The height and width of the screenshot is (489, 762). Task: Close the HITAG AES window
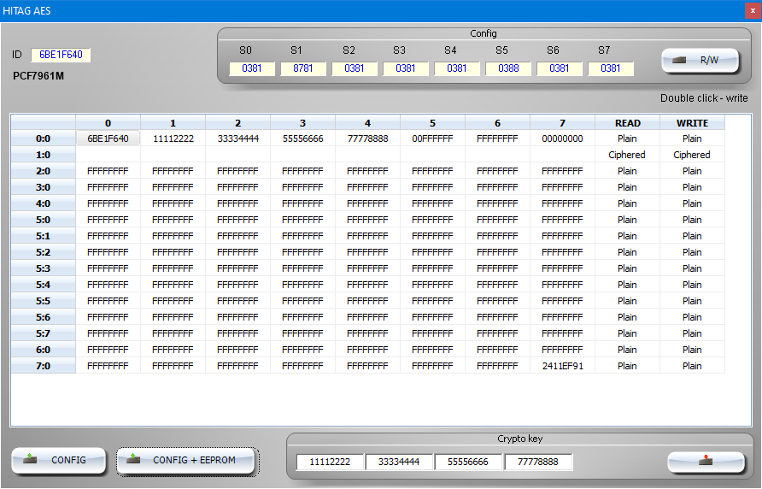(753, 11)
